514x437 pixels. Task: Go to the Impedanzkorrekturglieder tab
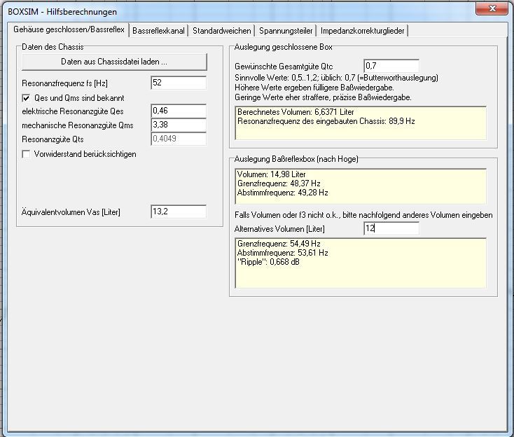coord(363,31)
